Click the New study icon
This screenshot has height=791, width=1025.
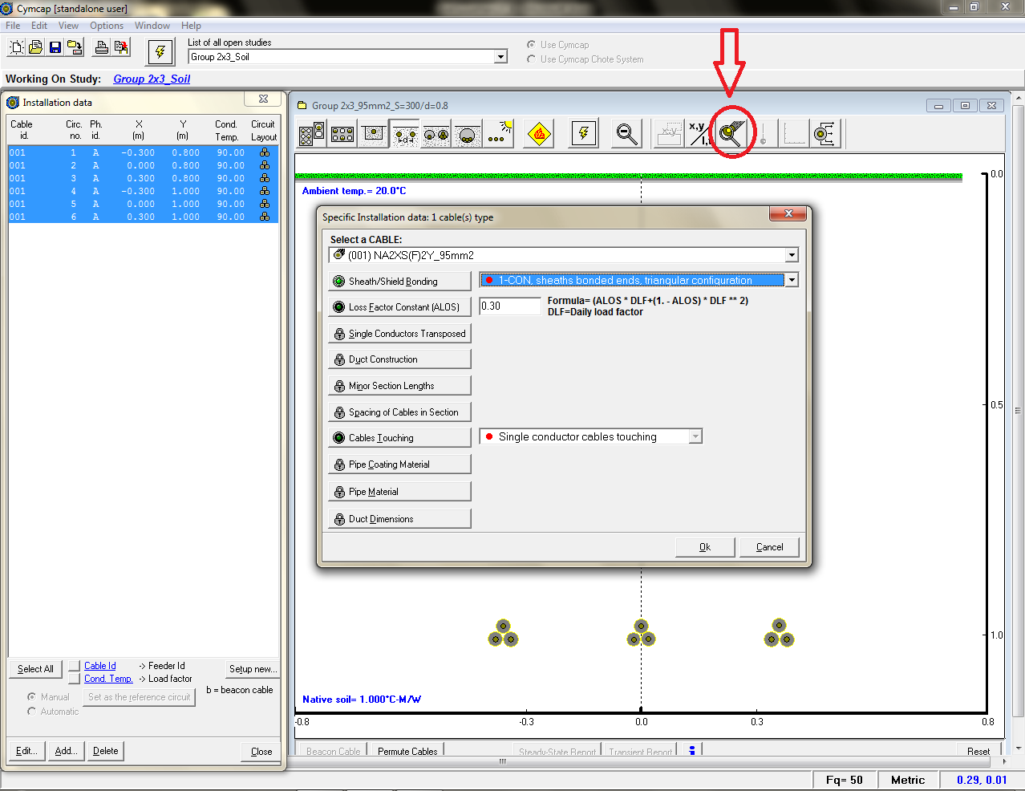[16, 48]
